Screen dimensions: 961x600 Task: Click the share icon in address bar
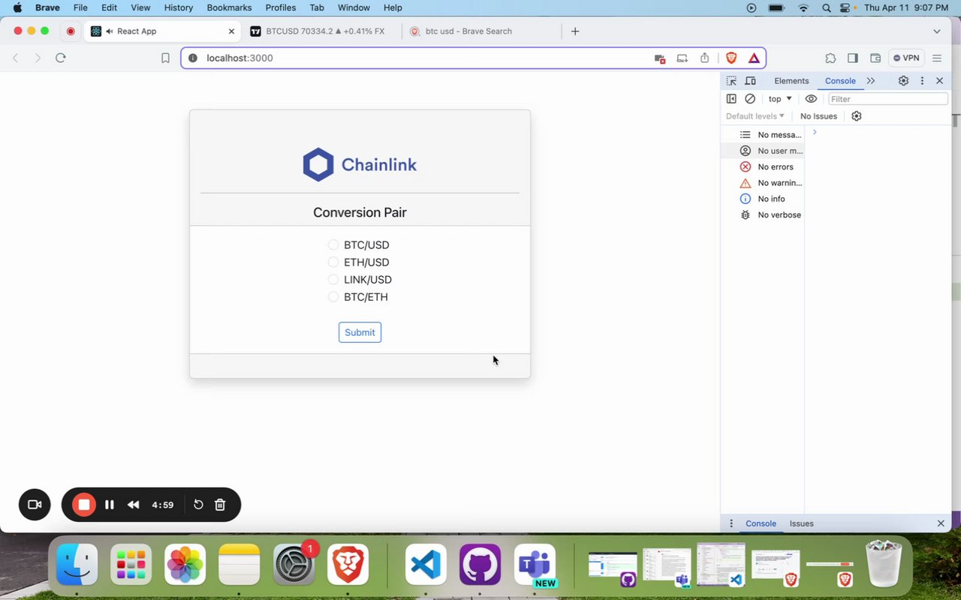705,58
